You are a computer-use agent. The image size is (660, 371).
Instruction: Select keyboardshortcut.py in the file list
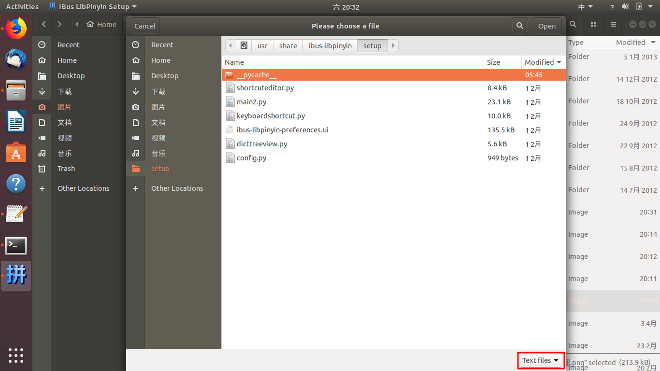[x=393, y=116]
